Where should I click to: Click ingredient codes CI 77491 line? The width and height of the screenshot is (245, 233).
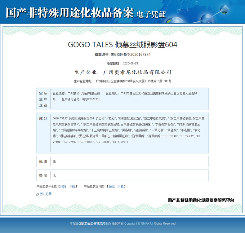point(90,142)
